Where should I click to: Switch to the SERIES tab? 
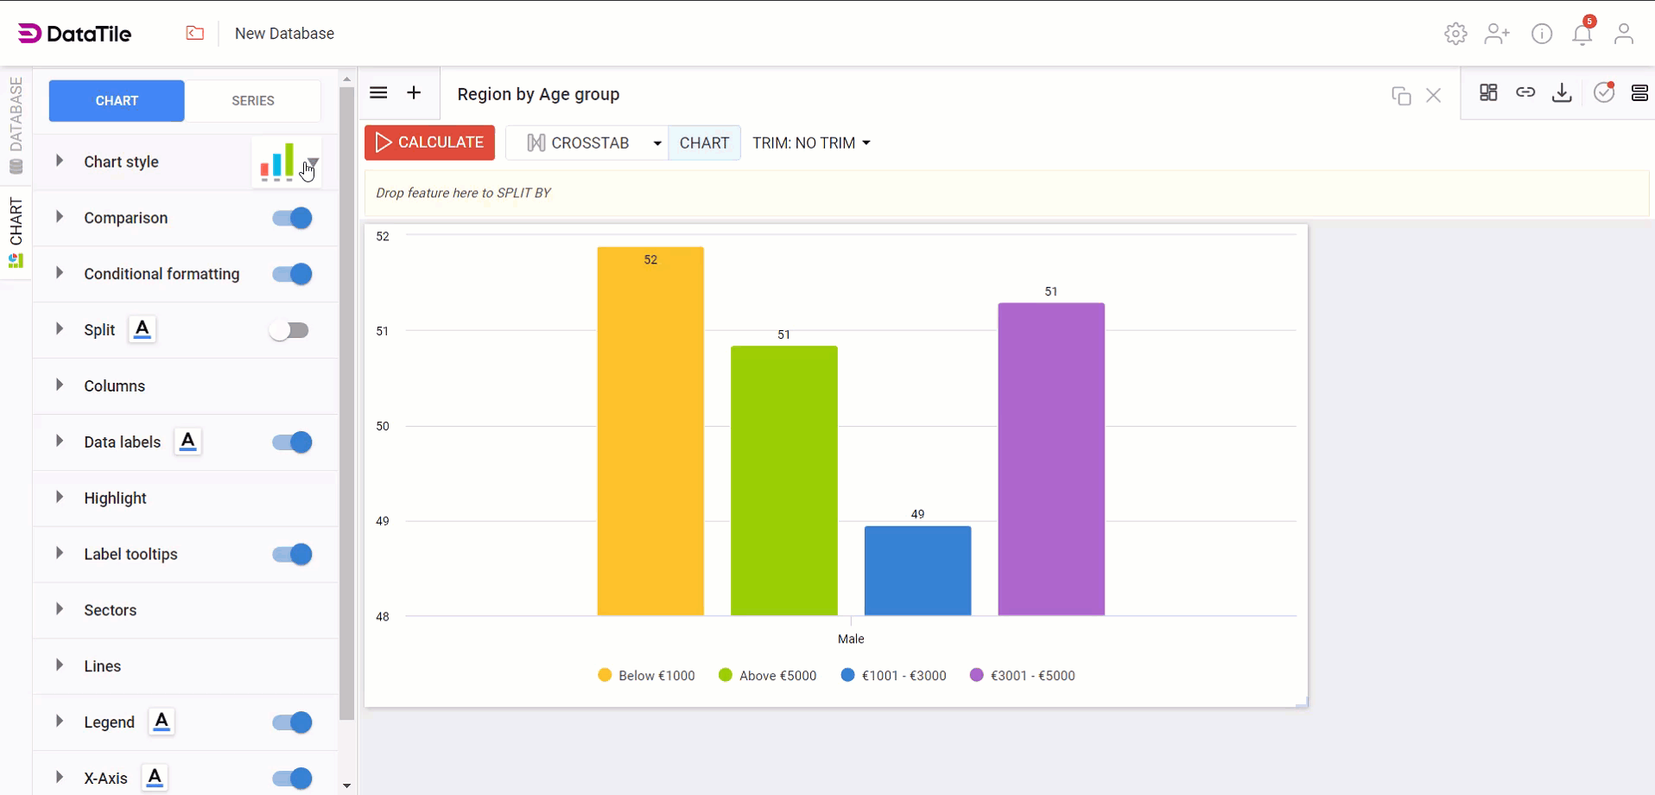[x=252, y=101]
